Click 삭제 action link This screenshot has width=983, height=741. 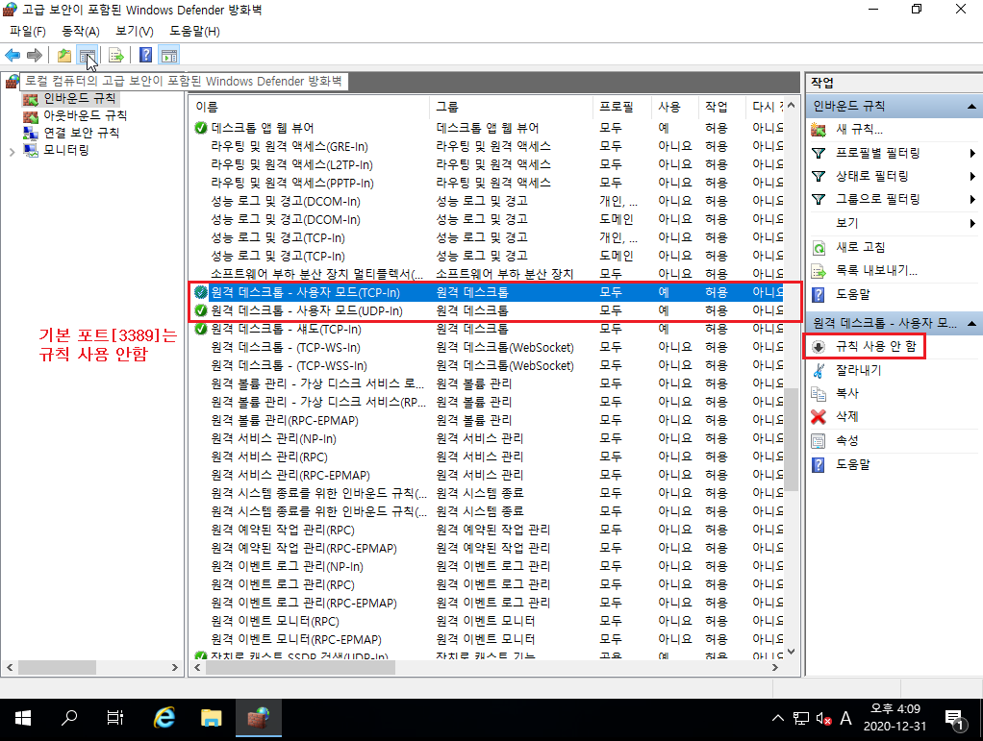coord(847,416)
